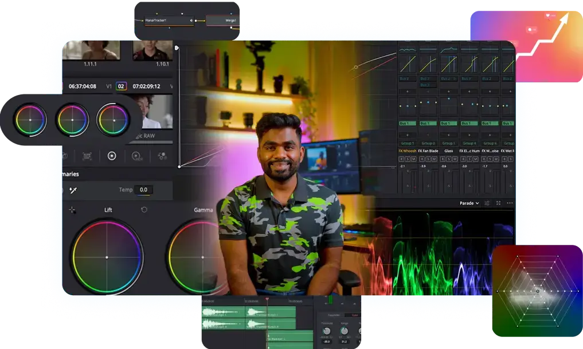This screenshot has height=349, width=583.
Task: Click the auto color magic wand icon
Action: point(73,190)
